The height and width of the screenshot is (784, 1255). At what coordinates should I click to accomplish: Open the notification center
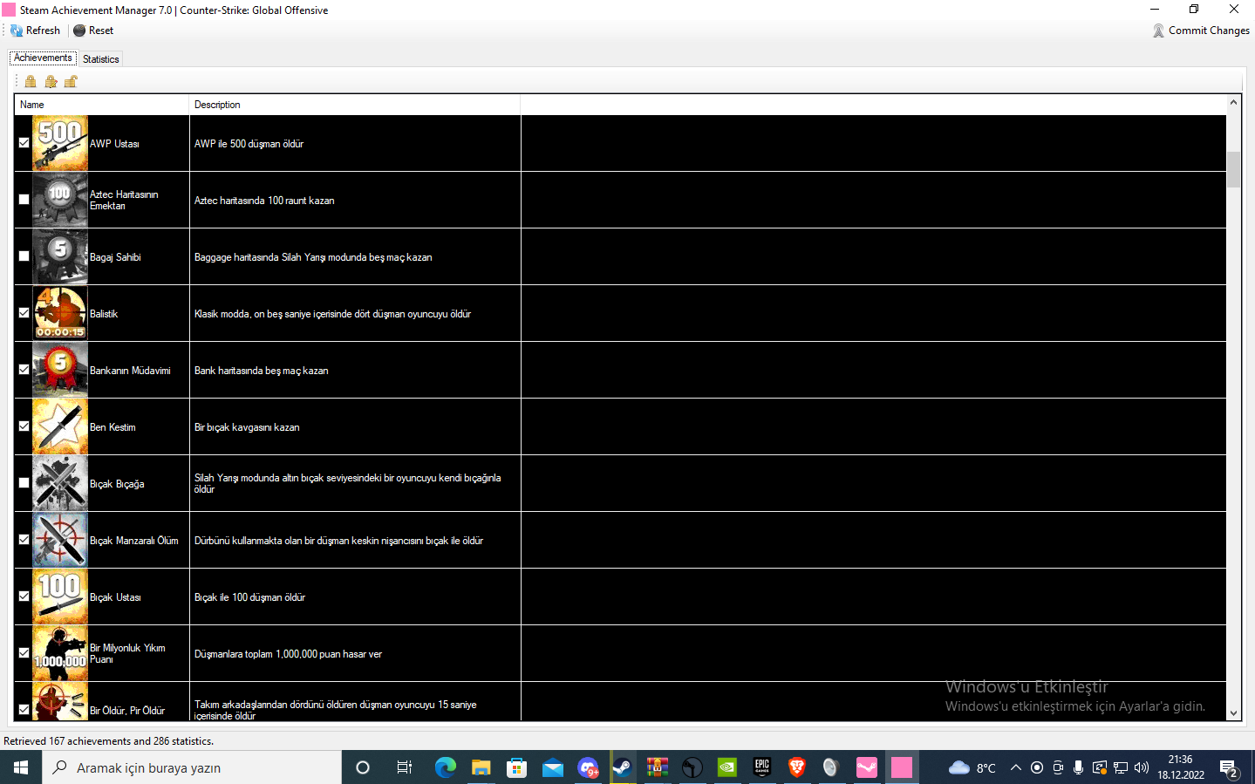(x=1230, y=768)
